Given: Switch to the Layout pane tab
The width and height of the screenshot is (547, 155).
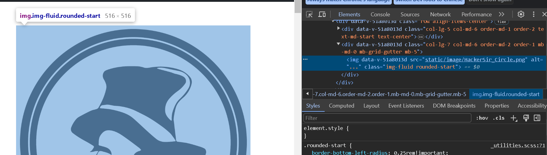Looking at the screenshot, I should 371,106.
